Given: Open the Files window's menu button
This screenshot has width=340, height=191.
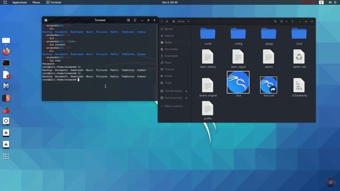Looking at the screenshot, I should [x=293, y=21].
